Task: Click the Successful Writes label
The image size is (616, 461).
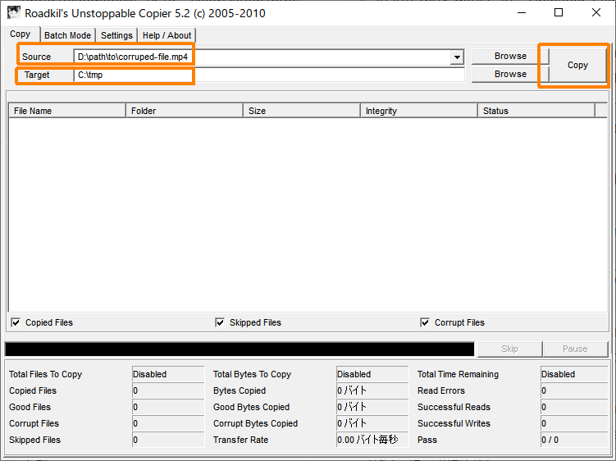Action: point(454,423)
